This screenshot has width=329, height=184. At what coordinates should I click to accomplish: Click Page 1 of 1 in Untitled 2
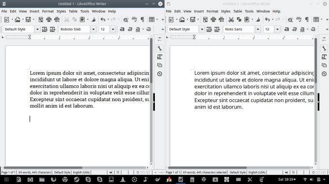coord(173,172)
